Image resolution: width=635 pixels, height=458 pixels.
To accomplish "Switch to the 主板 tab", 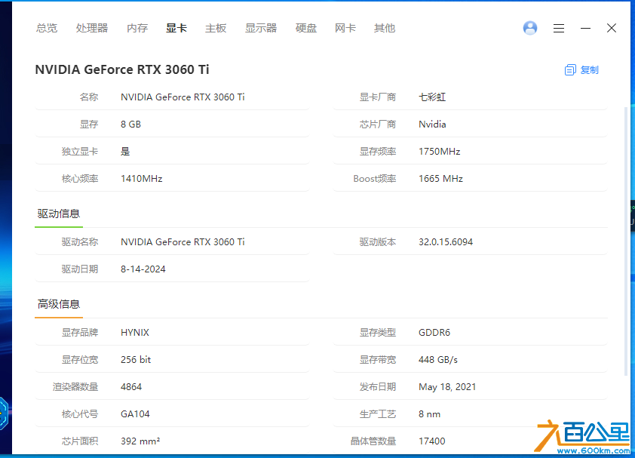I will pos(216,28).
